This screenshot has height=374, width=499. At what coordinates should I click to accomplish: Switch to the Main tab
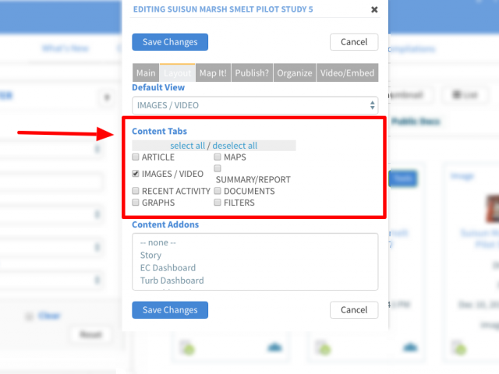point(146,72)
